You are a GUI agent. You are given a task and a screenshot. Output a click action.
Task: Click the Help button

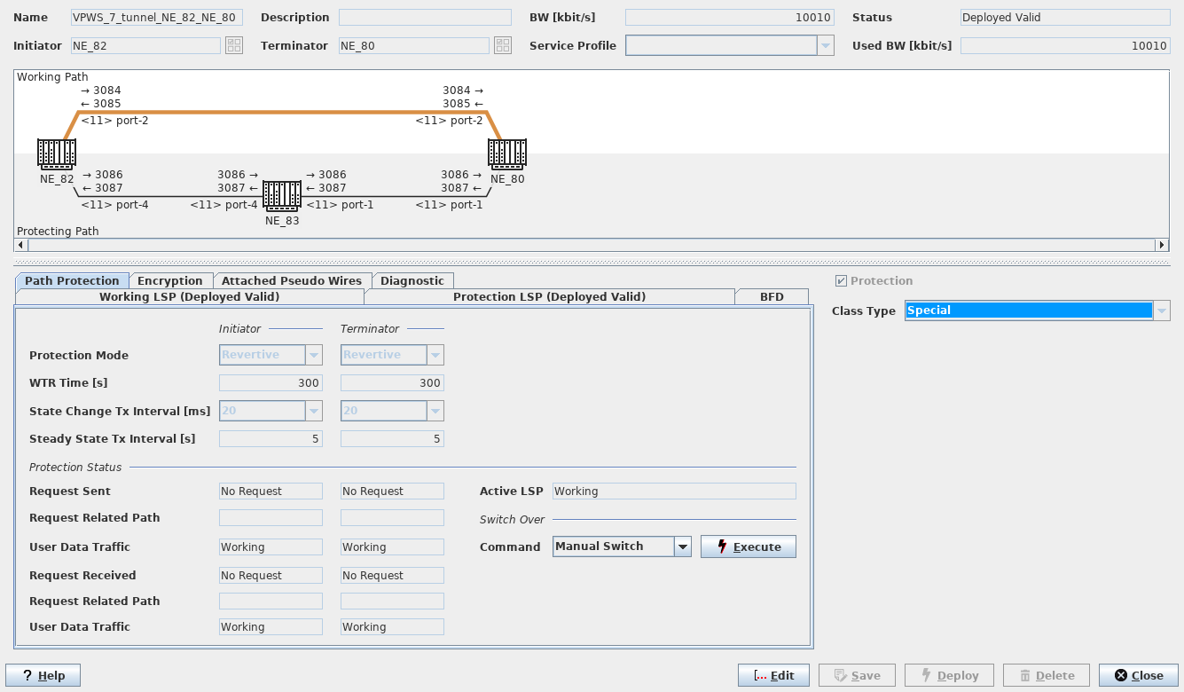[43, 675]
